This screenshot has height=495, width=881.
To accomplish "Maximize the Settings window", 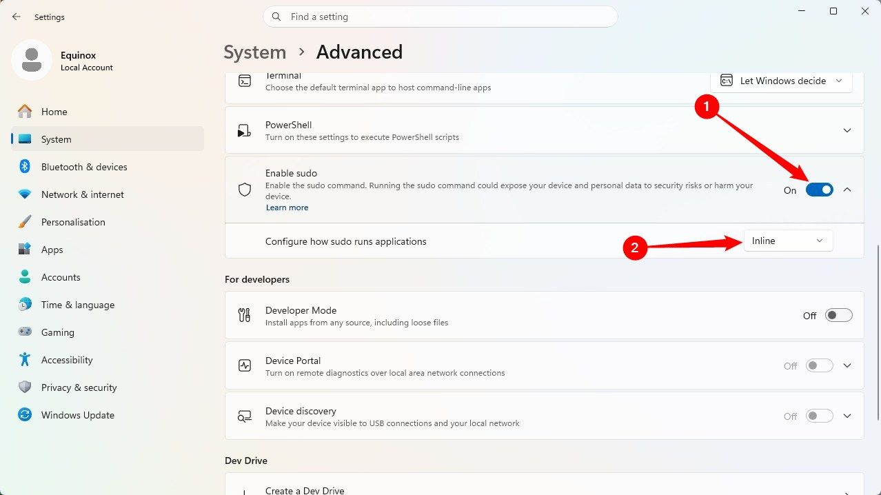I will point(833,11).
